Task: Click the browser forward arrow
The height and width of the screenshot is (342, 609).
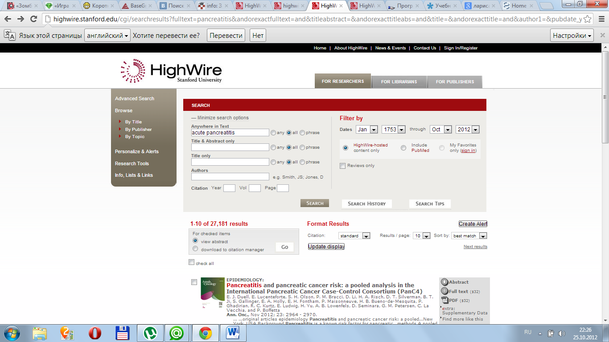Action: [x=21, y=19]
